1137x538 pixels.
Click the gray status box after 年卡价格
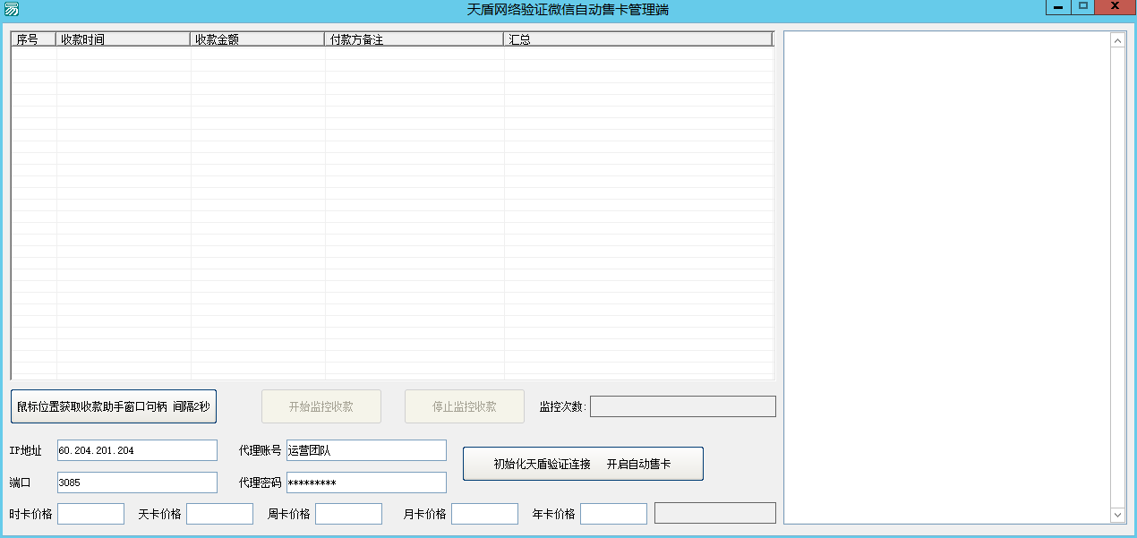[715, 513]
